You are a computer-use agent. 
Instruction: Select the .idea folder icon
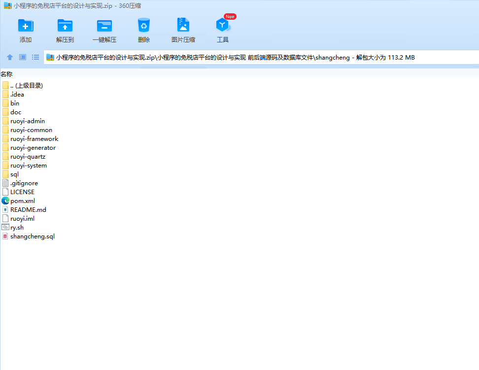coord(5,95)
